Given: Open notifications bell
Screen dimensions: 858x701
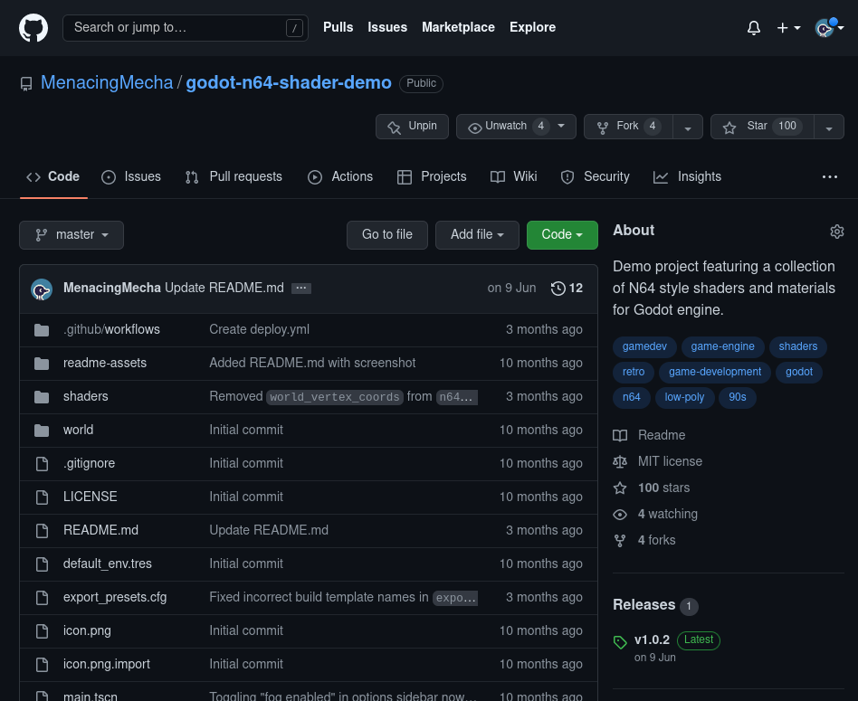Looking at the screenshot, I should click(x=754, y=28).
